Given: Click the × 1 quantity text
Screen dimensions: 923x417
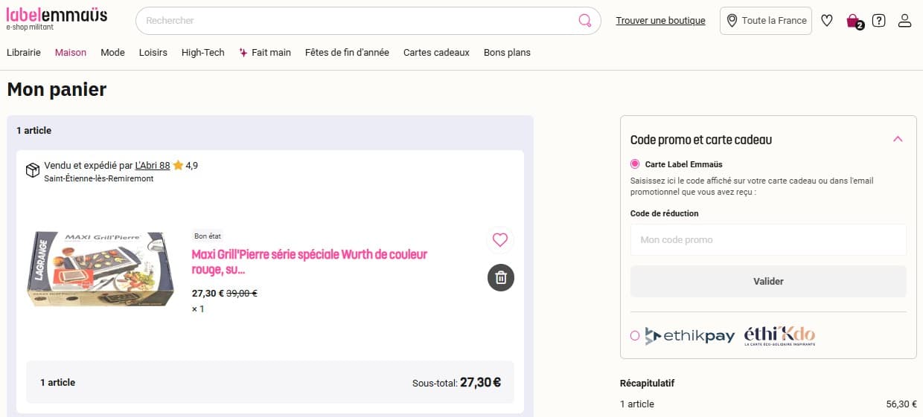Looking at the screenshot, I should tap(198, 309).
